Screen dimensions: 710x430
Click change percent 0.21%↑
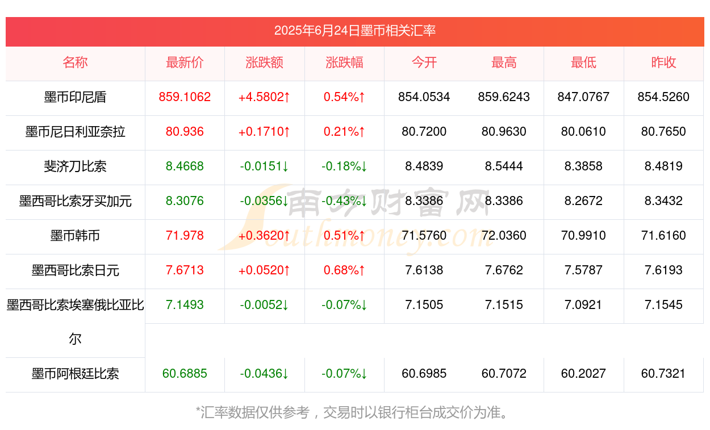coord(344,132)
